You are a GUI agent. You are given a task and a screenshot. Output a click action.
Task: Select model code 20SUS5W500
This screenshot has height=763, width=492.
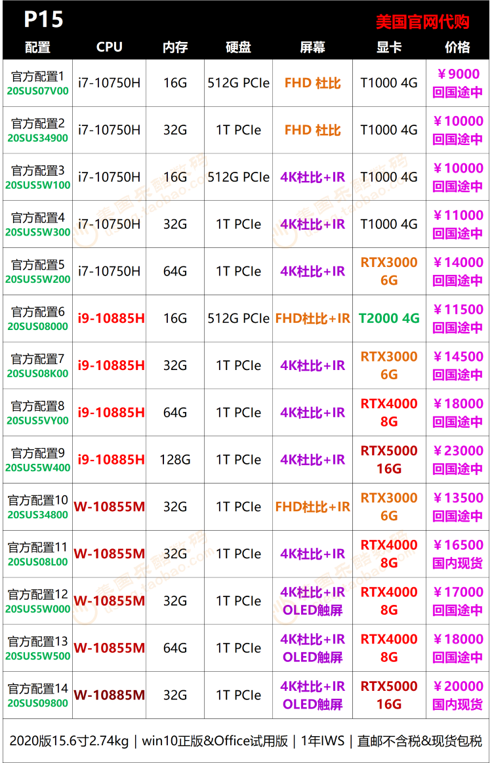coord(37,657)
